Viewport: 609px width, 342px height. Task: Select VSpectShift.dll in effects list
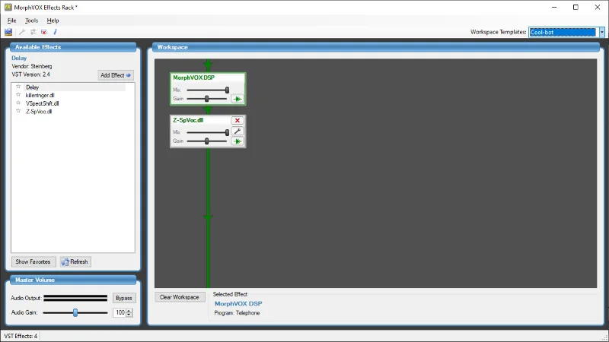pos(43,103)
